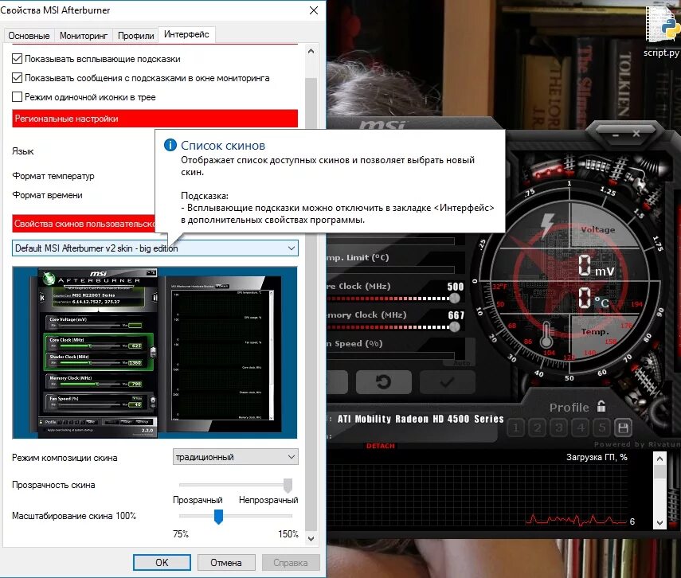Click the Свойства скинов пользовательского section header
The image size is (681, 578).
point(84,224)
